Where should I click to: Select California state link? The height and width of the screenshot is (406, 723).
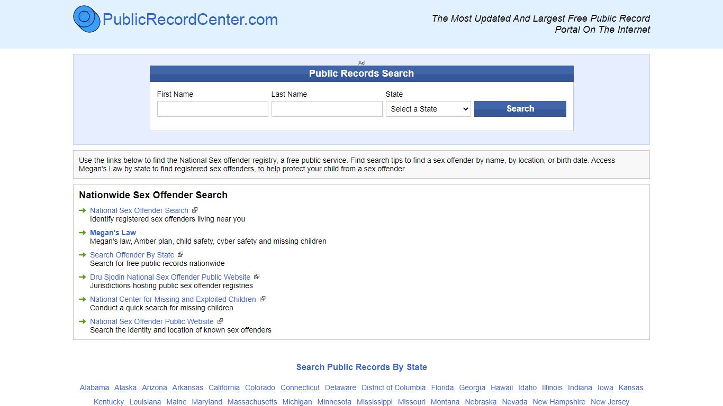coord(224,387)
